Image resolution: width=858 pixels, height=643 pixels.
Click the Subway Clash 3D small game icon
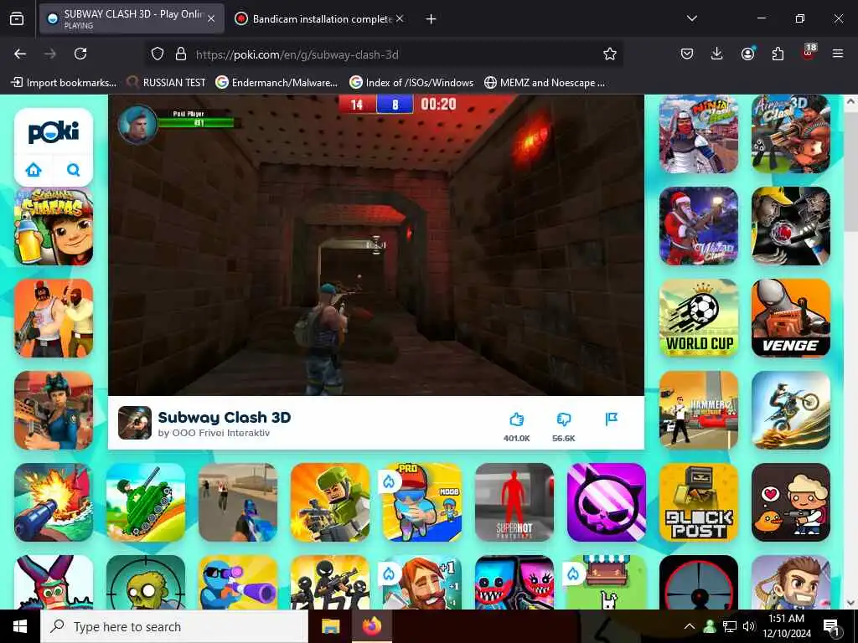(135, 423)
